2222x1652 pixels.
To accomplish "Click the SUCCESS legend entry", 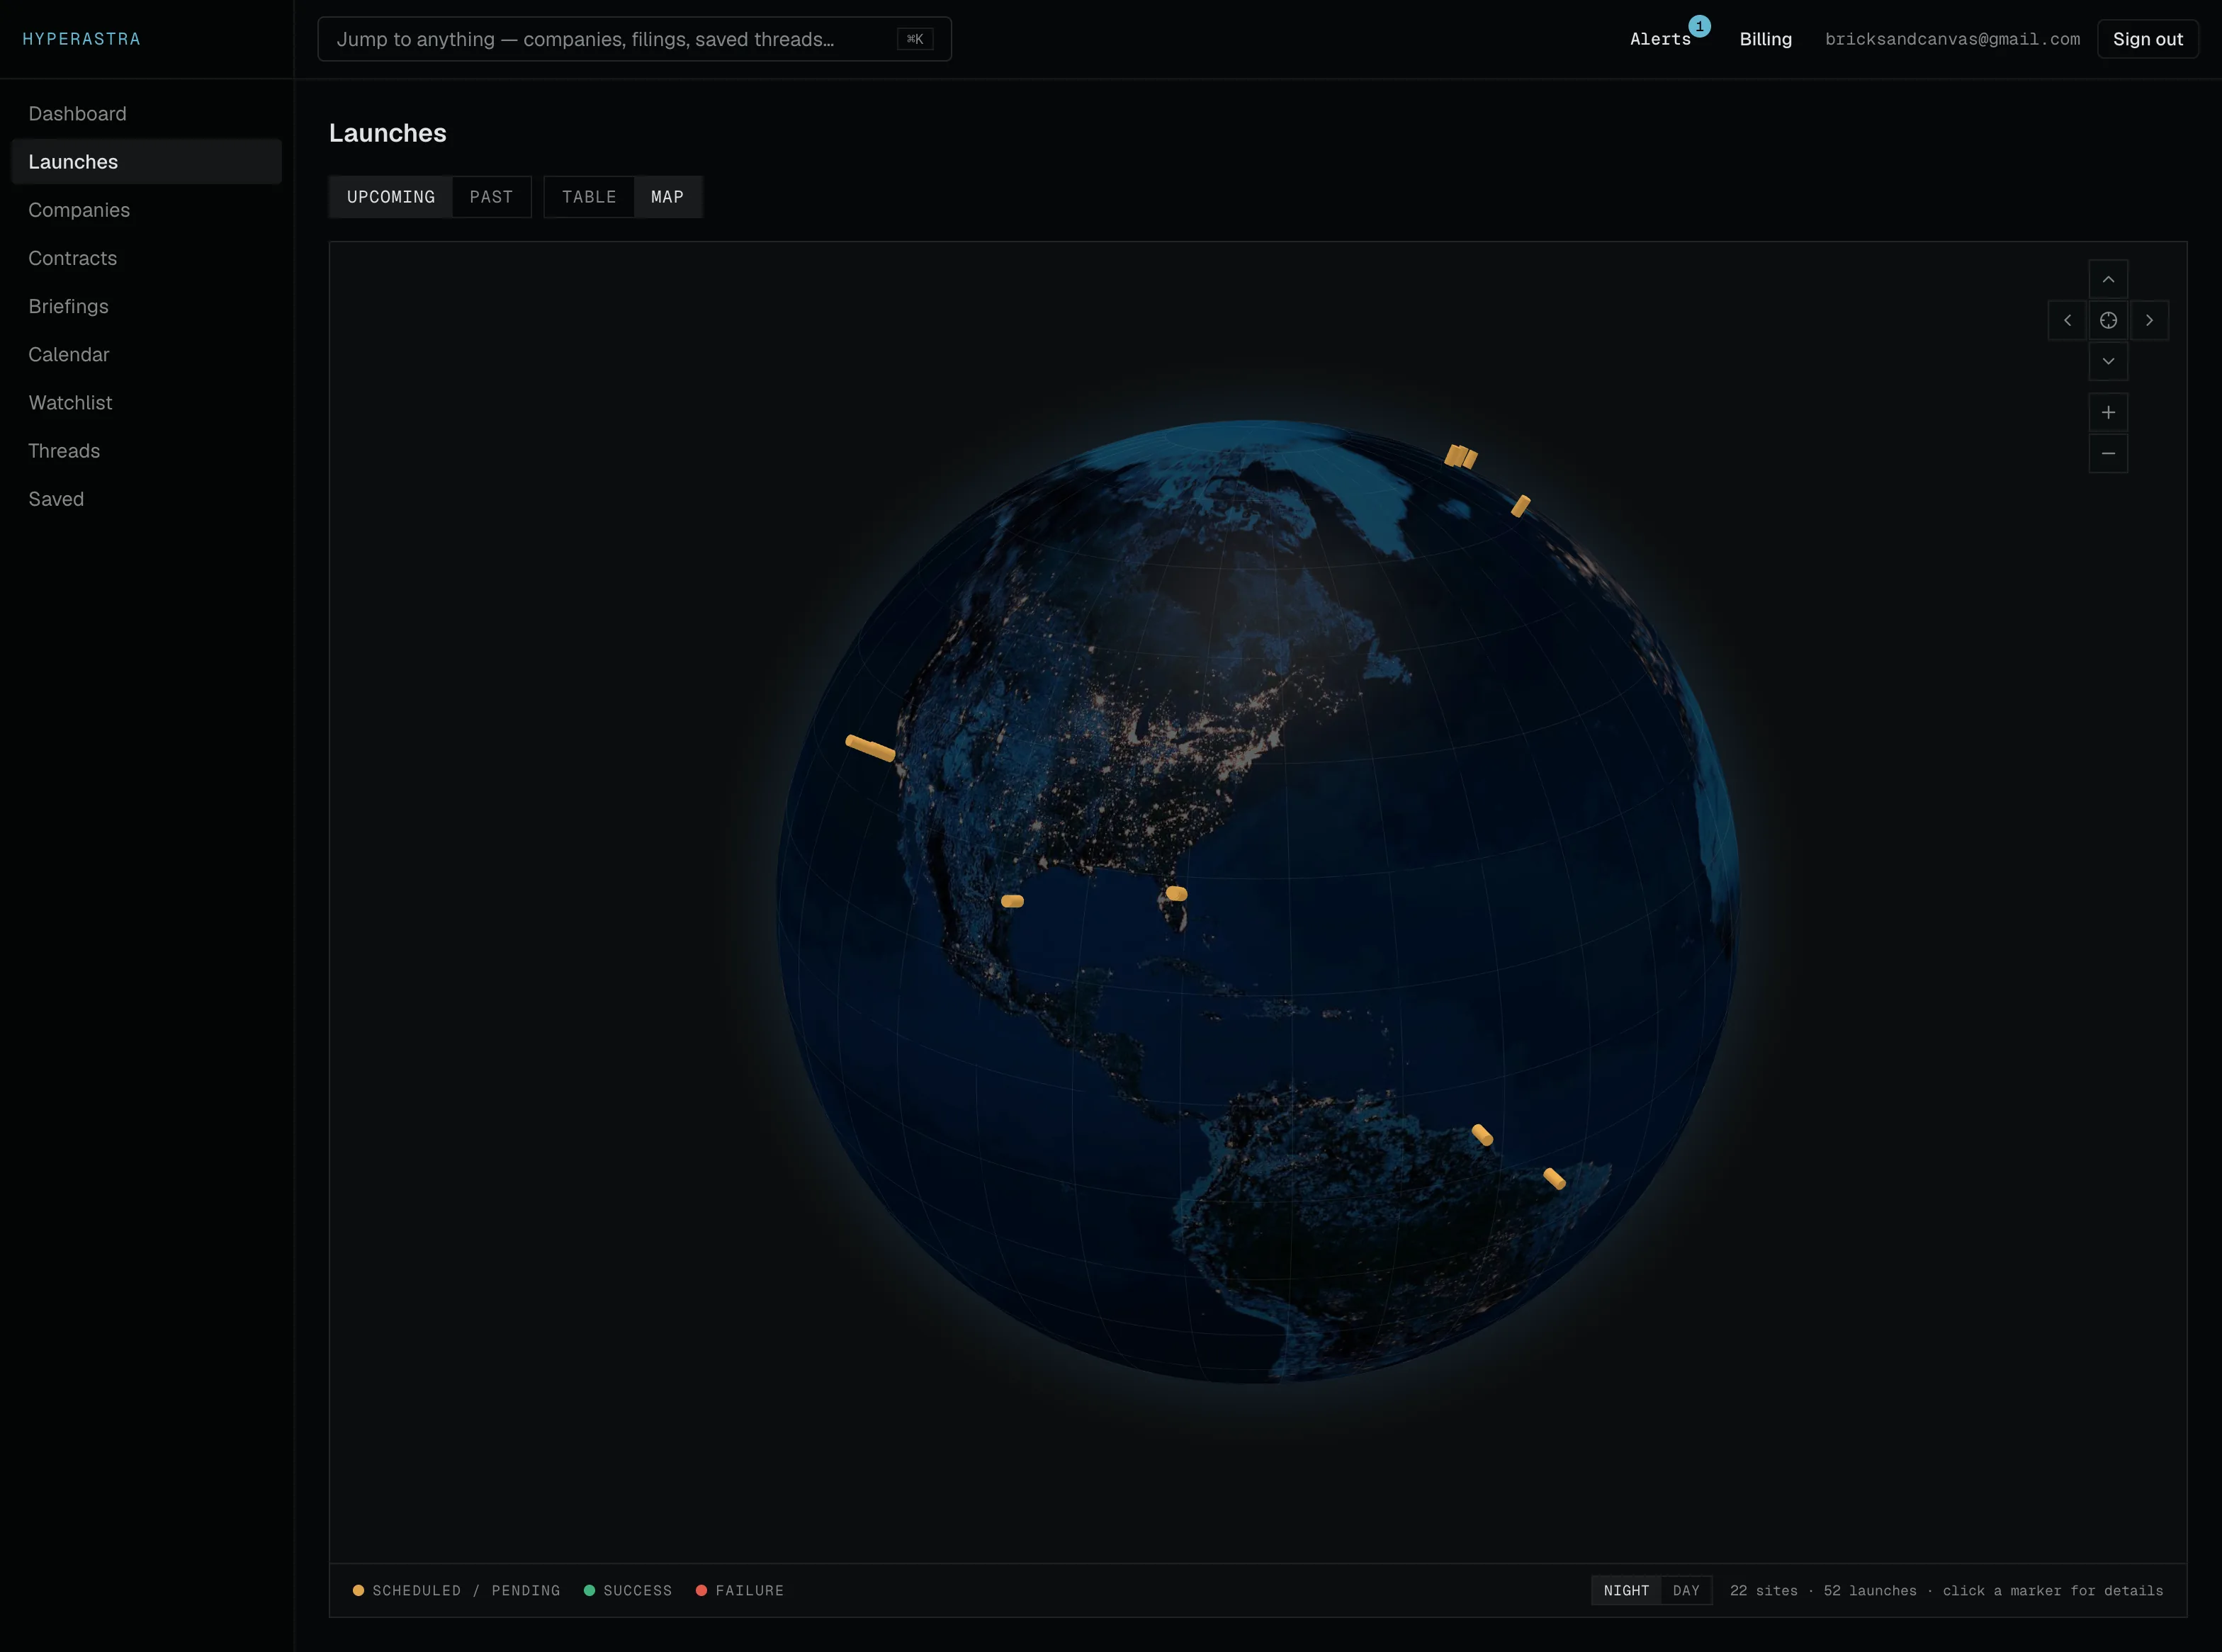I will pos(627,1590).
